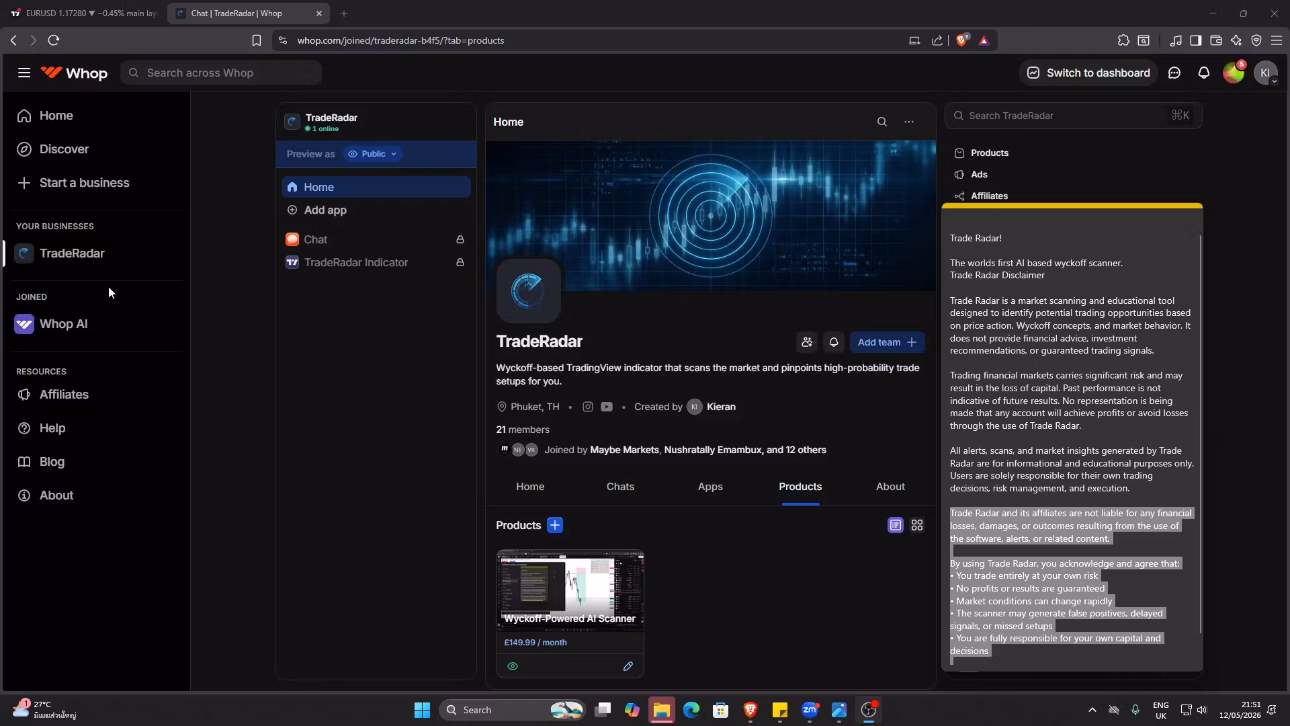Switch to EURUSD TradingView browser tab
The image size is (1290, 726).
click(83, 13)
